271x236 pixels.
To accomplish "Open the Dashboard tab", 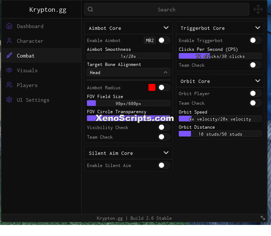I will pos(41,26).
